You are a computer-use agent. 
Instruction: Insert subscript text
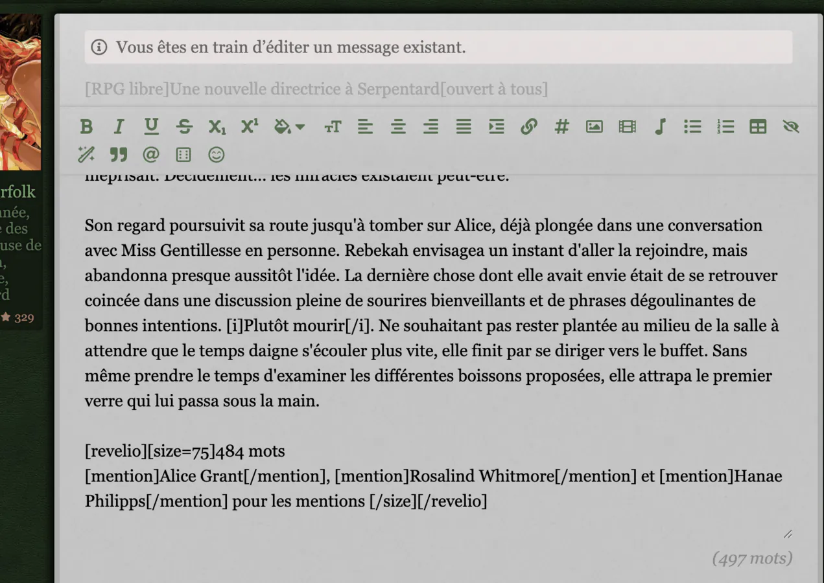(x=217, y=127)
